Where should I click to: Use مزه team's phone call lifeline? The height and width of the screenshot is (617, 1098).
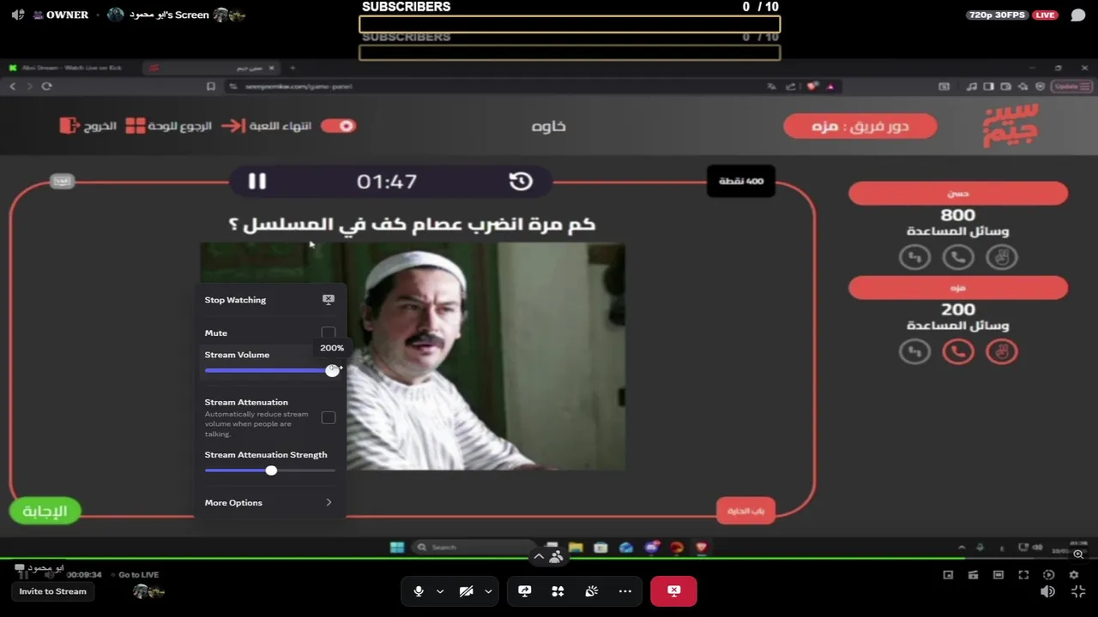pos(958,351)
